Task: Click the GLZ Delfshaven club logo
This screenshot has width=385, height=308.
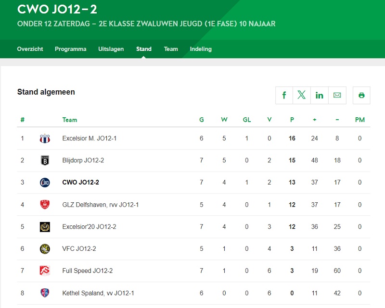Action: (45, 205)
